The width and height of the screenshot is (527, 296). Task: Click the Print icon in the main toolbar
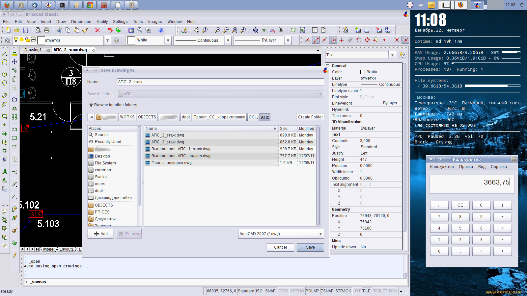coord(47,30)
